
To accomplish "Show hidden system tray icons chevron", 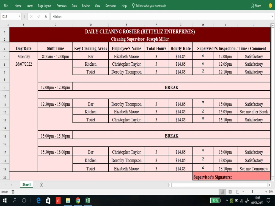I will pos(227,201).
